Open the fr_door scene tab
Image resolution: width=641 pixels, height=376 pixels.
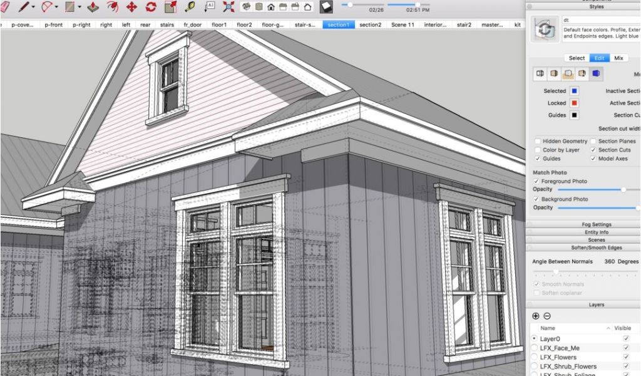click(193, 25)
